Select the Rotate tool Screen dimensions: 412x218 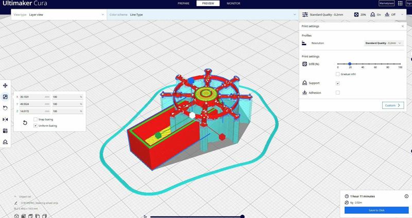[x=5, y=108]
